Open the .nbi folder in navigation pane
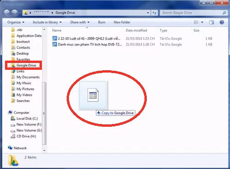Viewport: 230px width, 169px height. (19, 30)
